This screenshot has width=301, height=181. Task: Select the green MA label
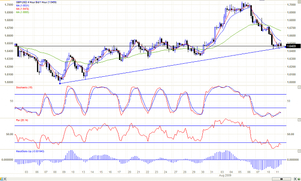23,12
